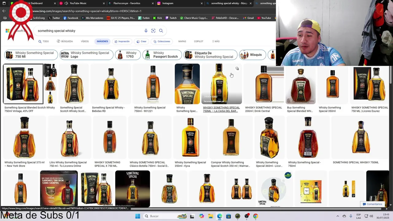Show hidden system tray icons chevron
The width and height of the screenshot is (393, 221).
point(337,216)
